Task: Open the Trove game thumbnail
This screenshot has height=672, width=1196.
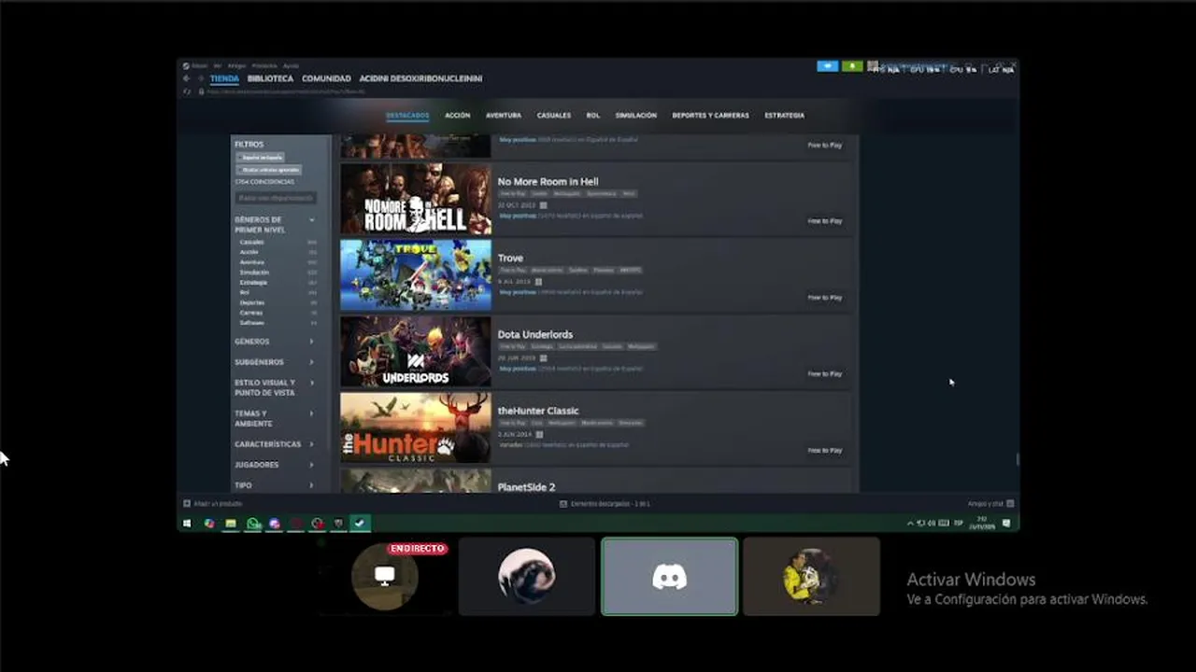Action: 416,274
